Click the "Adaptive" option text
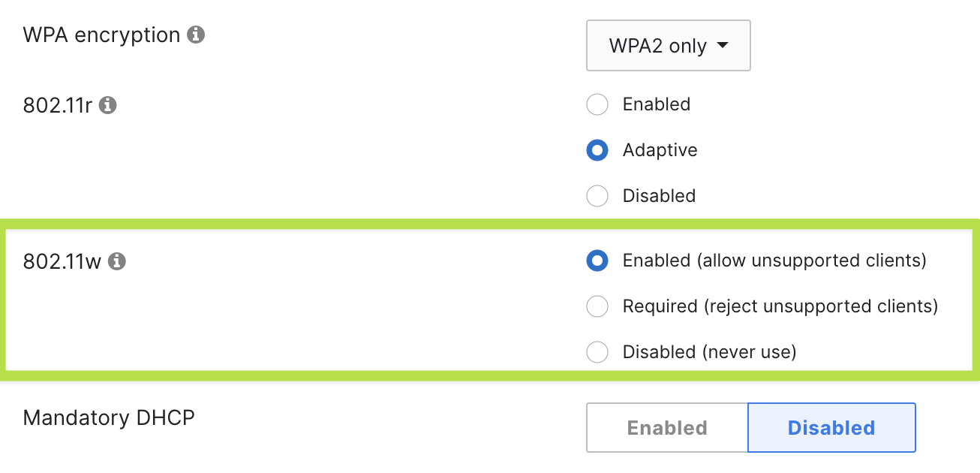Viewport: 980px width, 473px height. 660,150
